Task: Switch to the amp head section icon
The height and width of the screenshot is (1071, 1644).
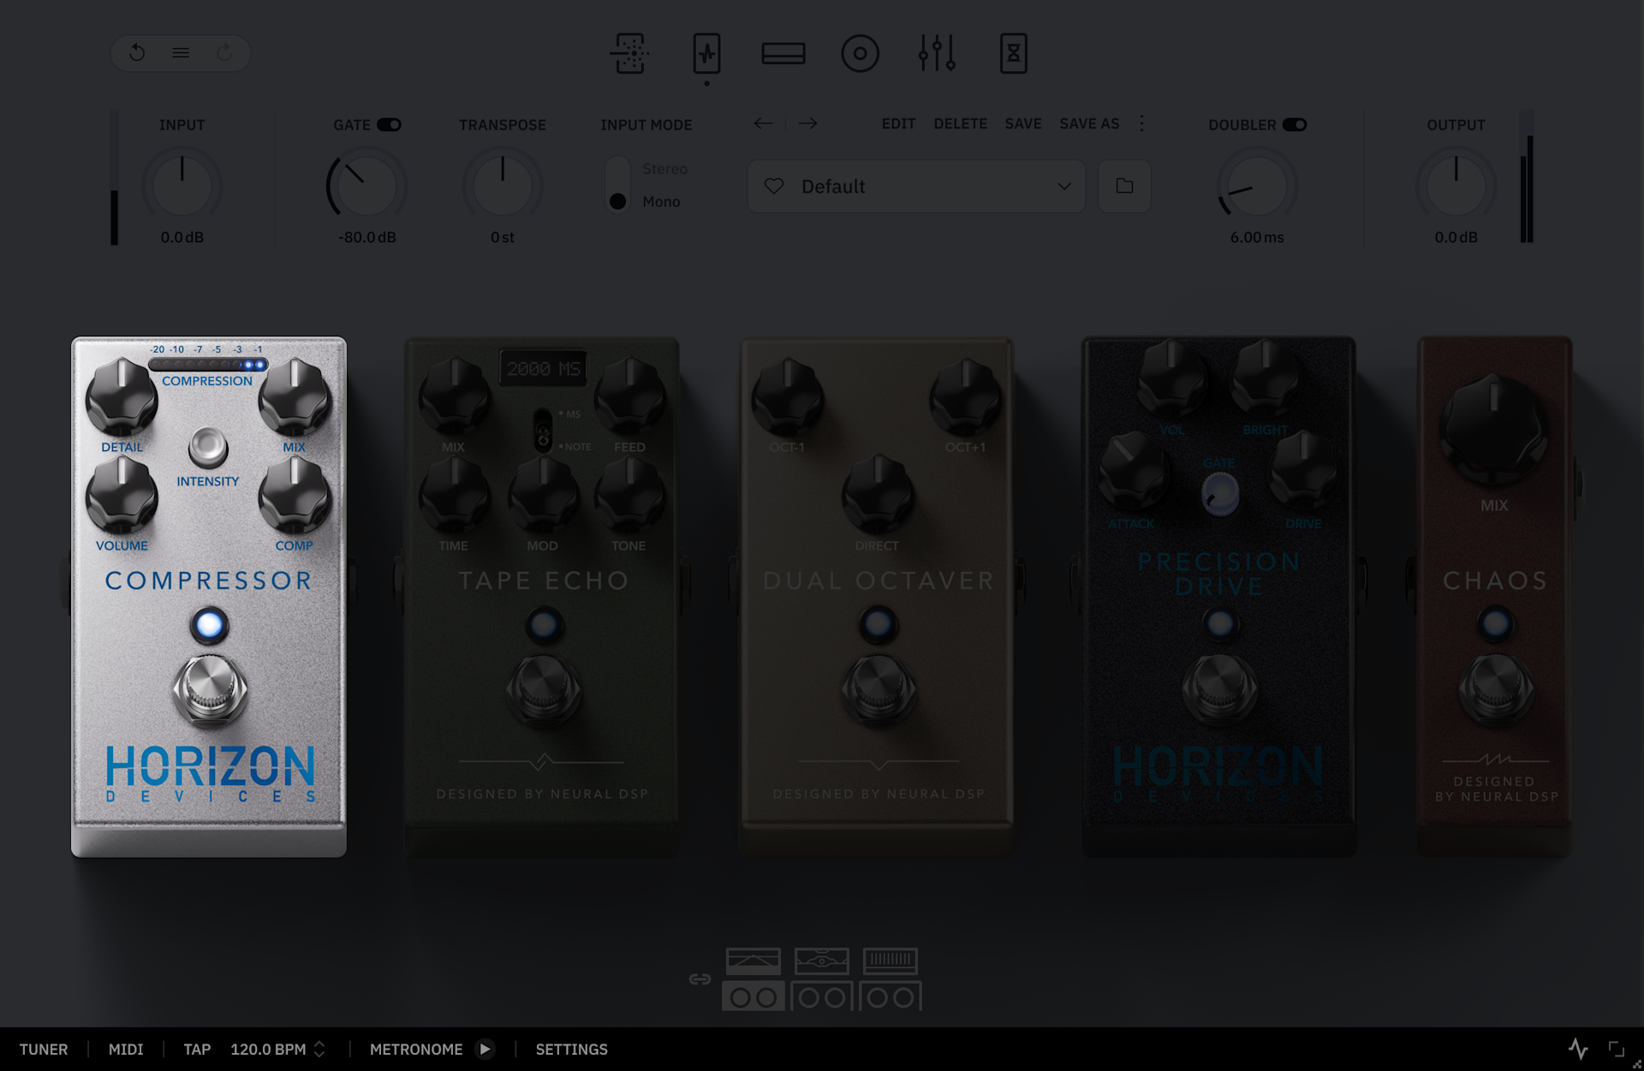Action: point(783,53)
